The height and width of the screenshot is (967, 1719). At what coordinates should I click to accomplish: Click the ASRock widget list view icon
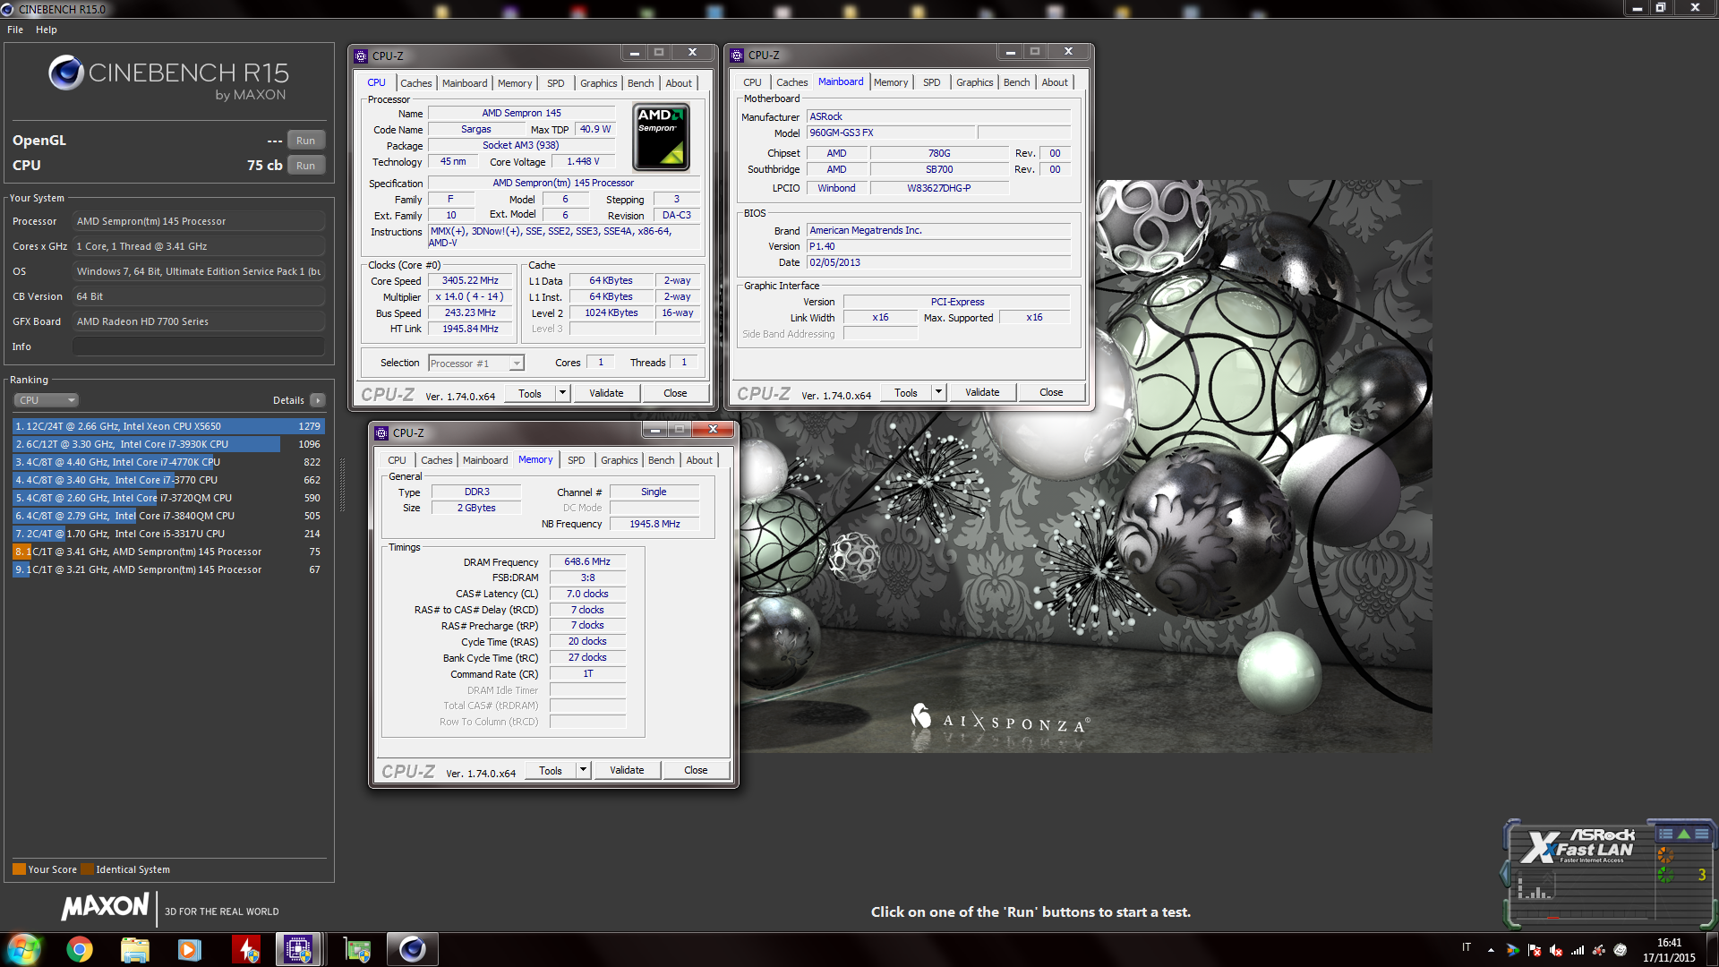coord(1665,834)
